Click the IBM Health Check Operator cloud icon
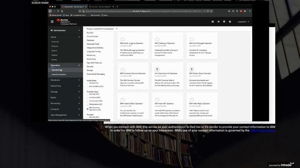Image resolution: width=300 pixels, height=168 pixels. pos(123,99)
